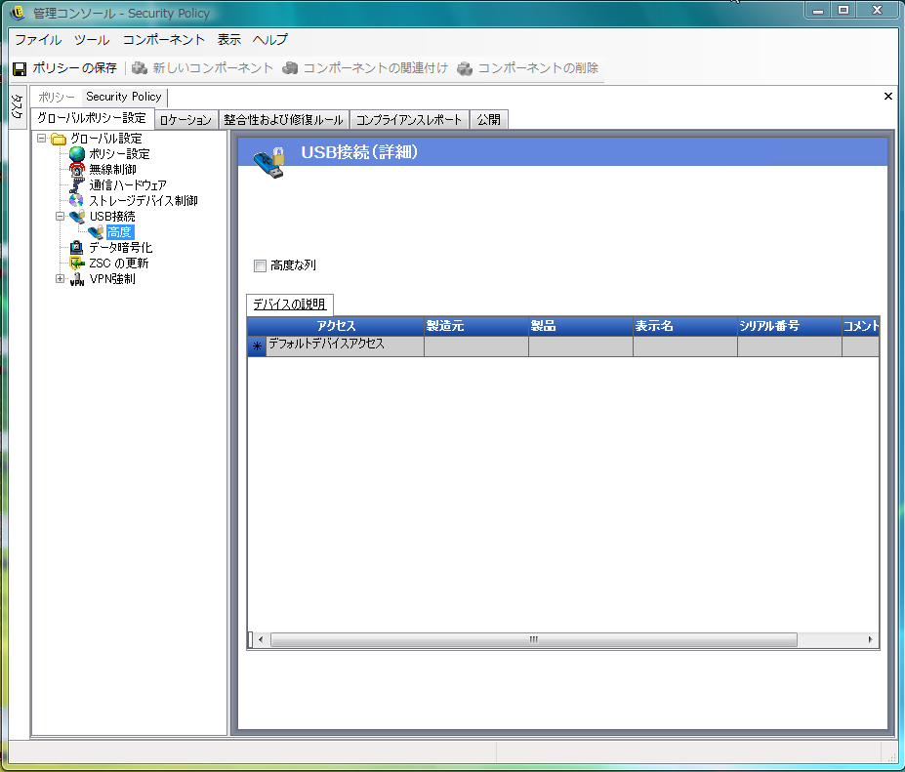Select ZSC の更新 in the tree
This screenshot has height=772, width=905.
tap(118, 264)
